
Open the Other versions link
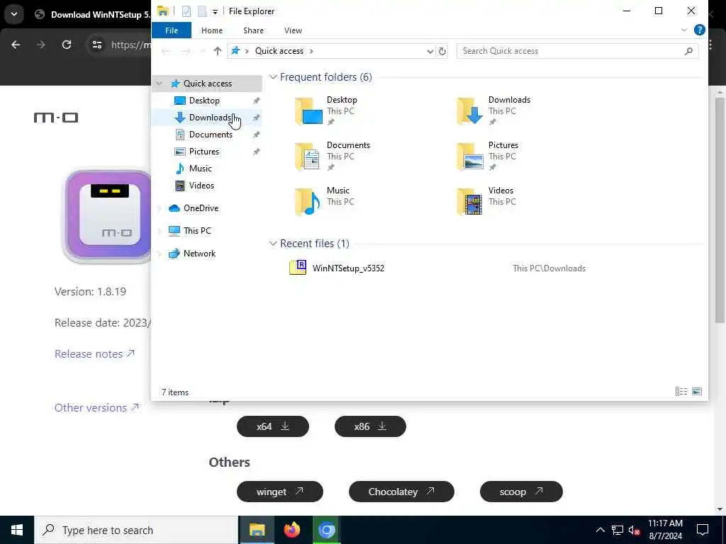pos(96,407)
